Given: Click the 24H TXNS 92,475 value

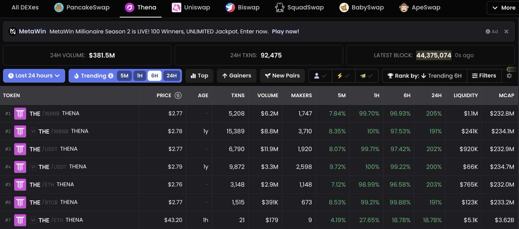Looking at the screenshot, I should pos(270,55).
